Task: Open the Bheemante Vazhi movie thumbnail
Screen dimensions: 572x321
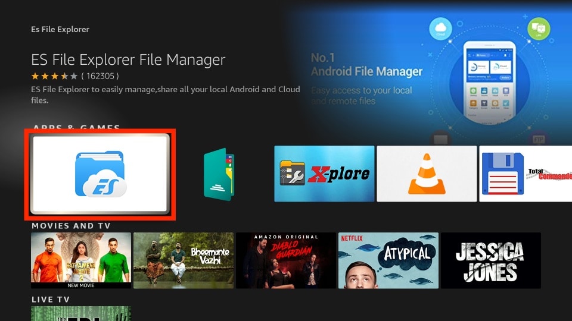Action: [x=184, y=260]
